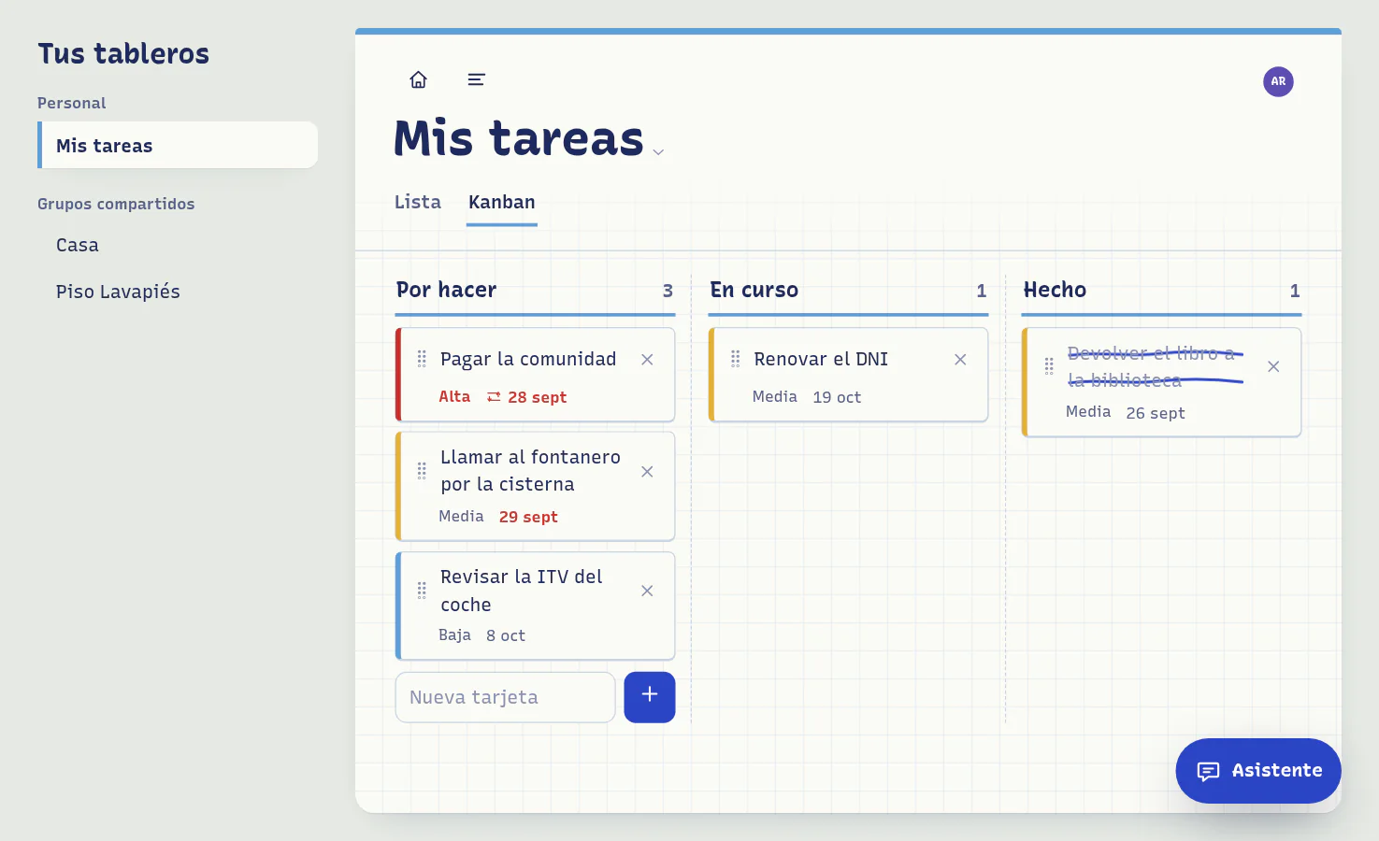The image size is (1379, 841).
Task: Click the Baja priority label
Action: pyautogui.click(x=454, y=634)
